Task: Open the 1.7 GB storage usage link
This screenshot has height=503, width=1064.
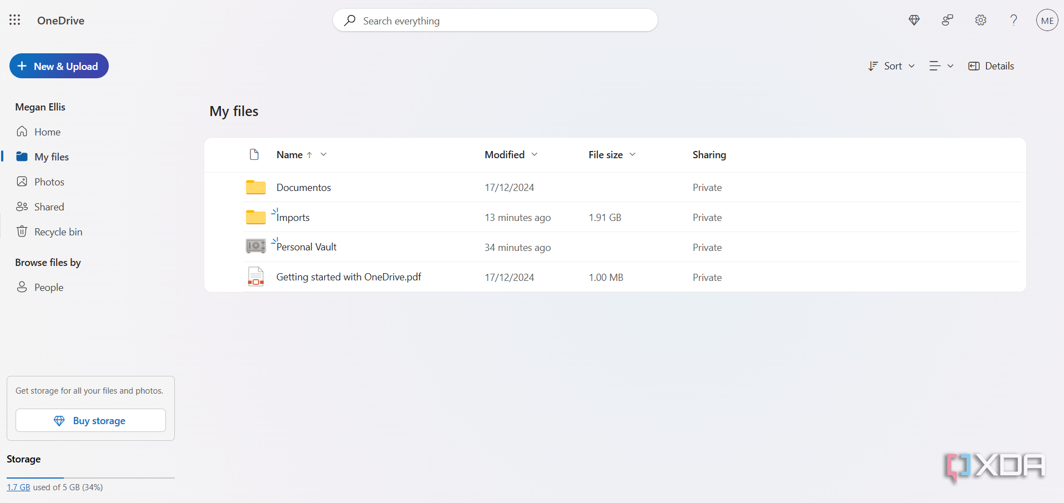Action: (x=18, y=487)
